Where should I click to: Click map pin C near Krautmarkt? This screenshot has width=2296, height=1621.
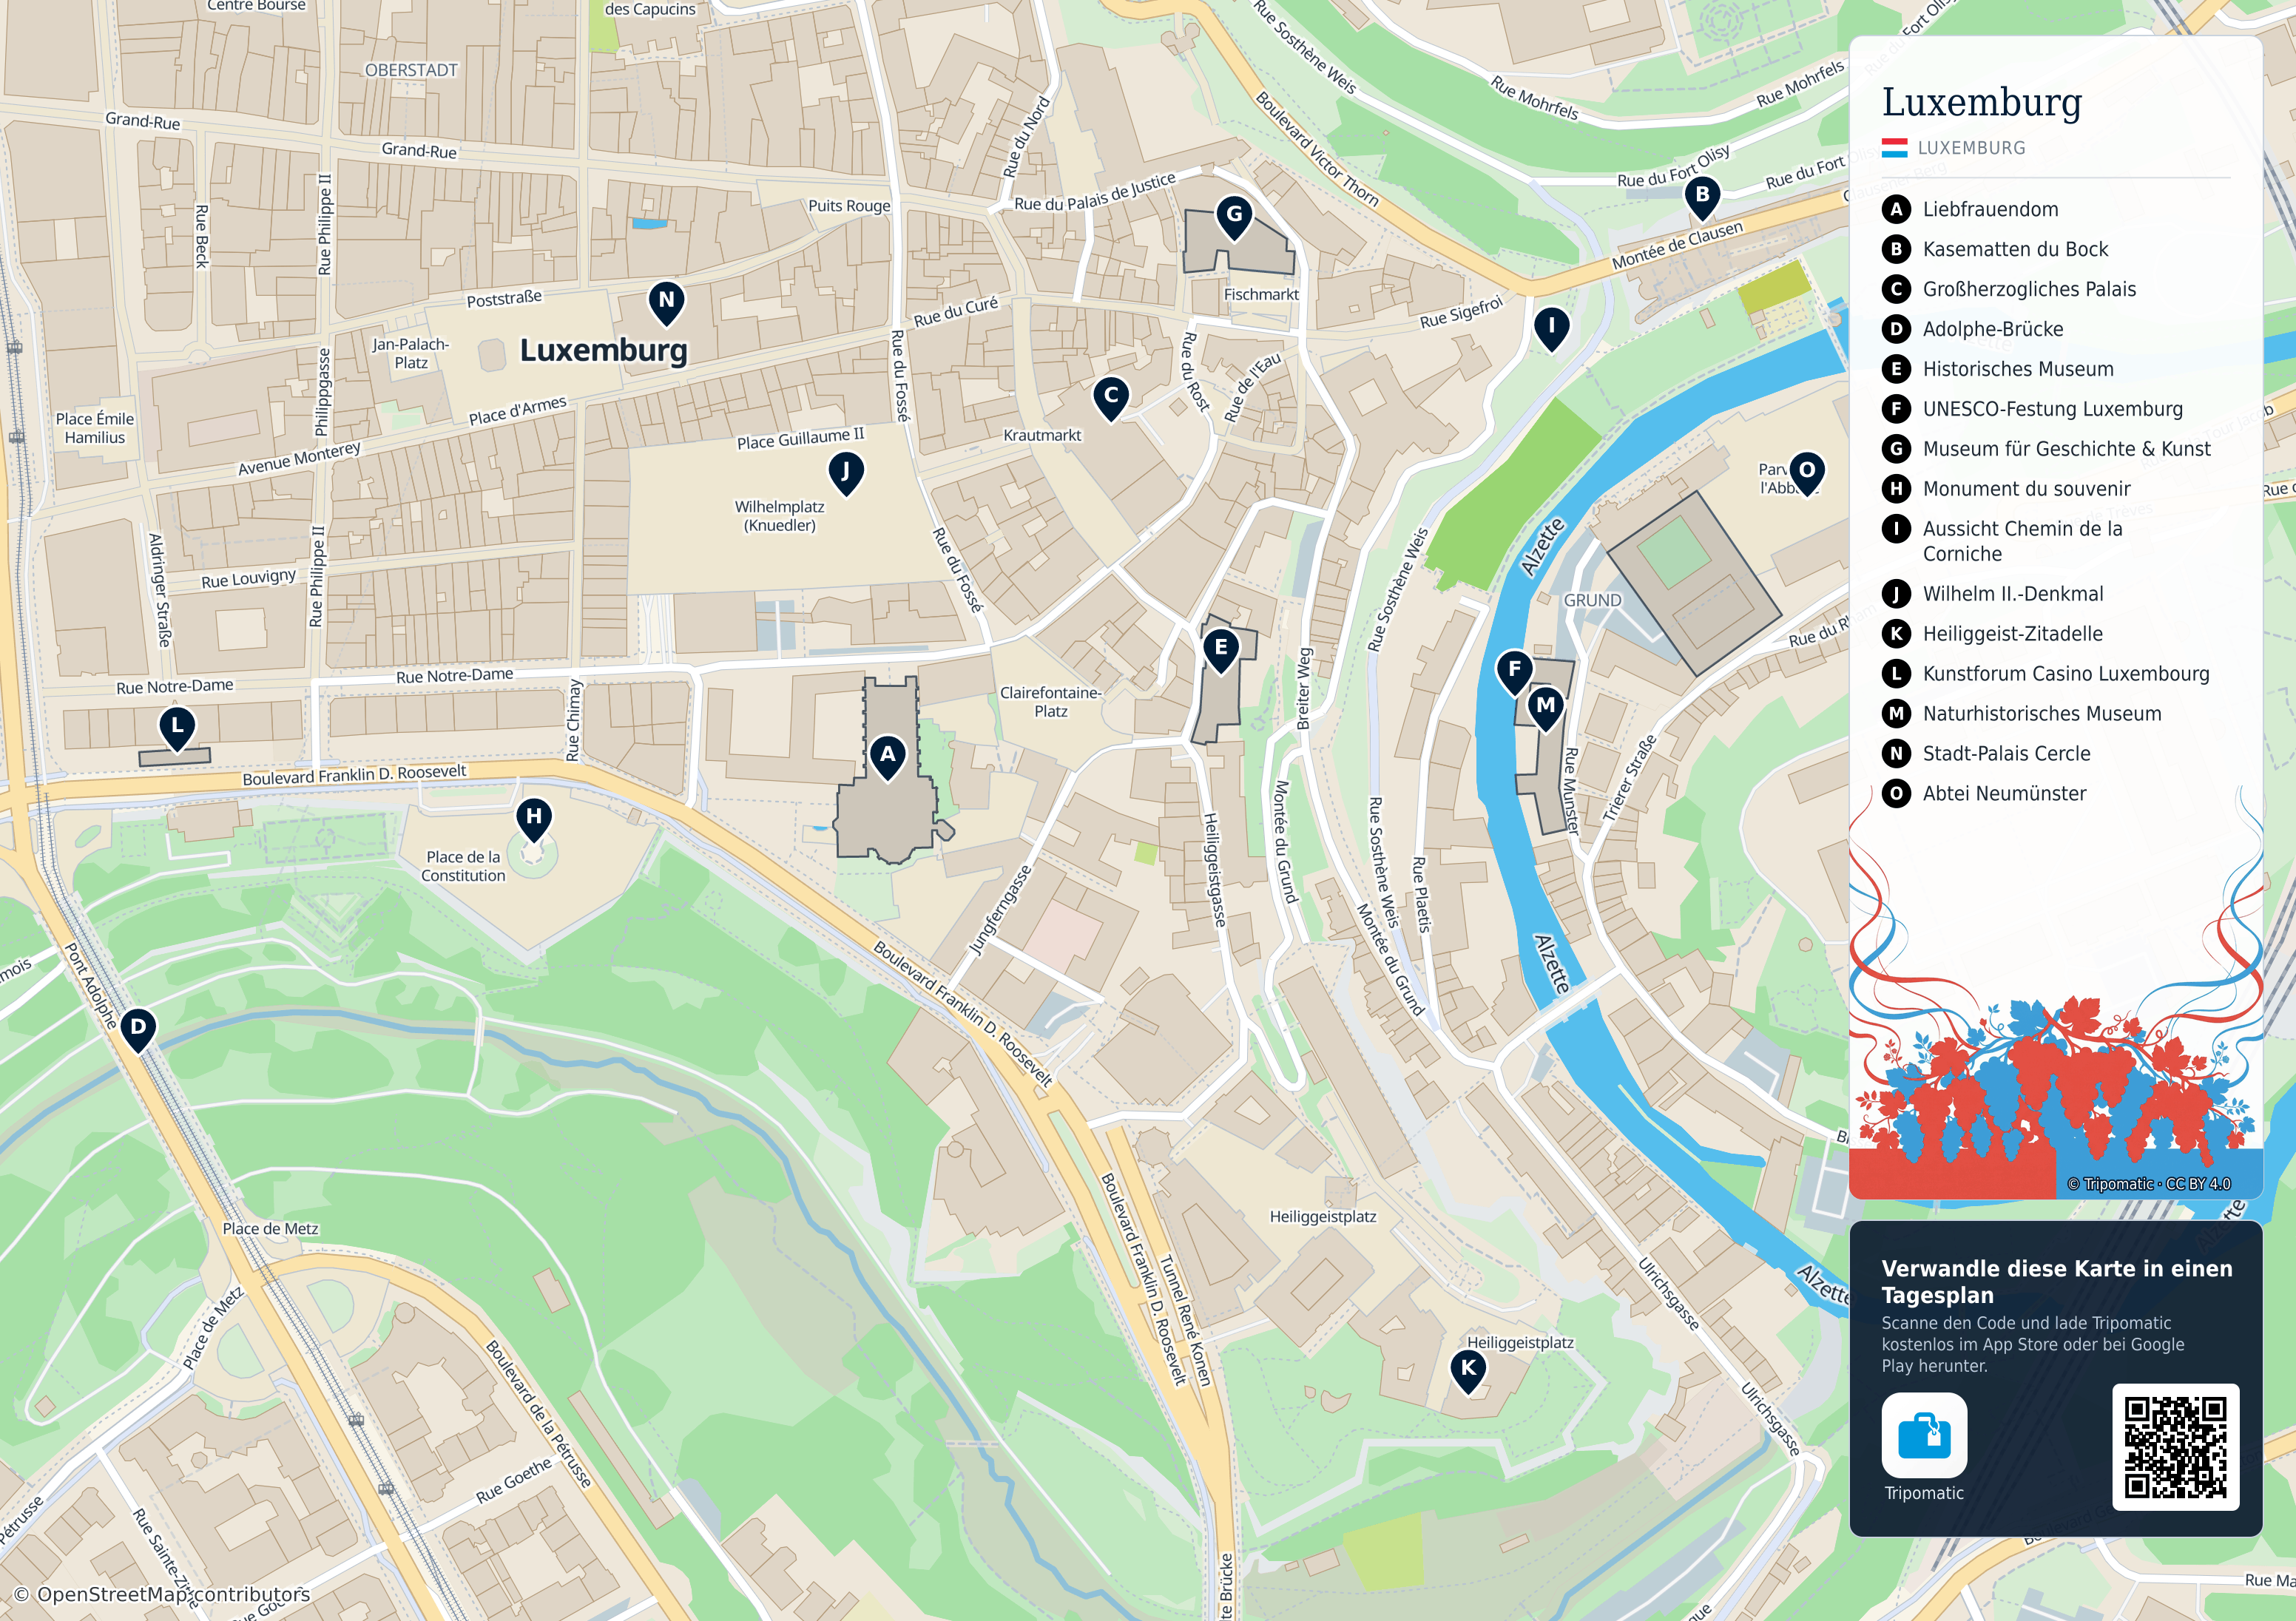(x=1110, y=399)
